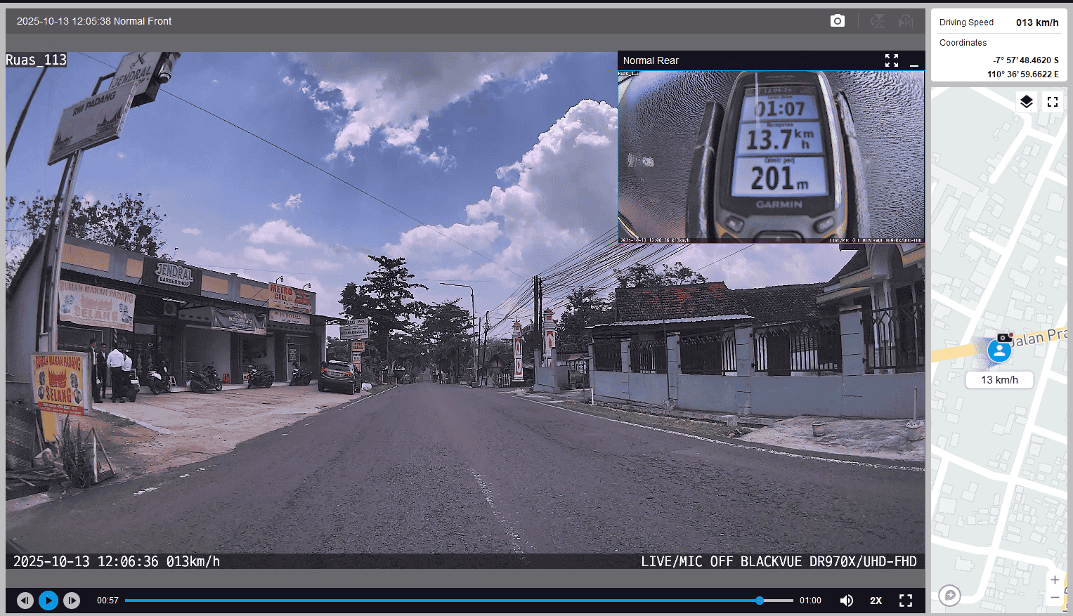Image resolution: width=1073 pixels, height=616 pixels.
Task: Click the Normal Rear camera thumbnail video
Action: click(x=771, y=156)
